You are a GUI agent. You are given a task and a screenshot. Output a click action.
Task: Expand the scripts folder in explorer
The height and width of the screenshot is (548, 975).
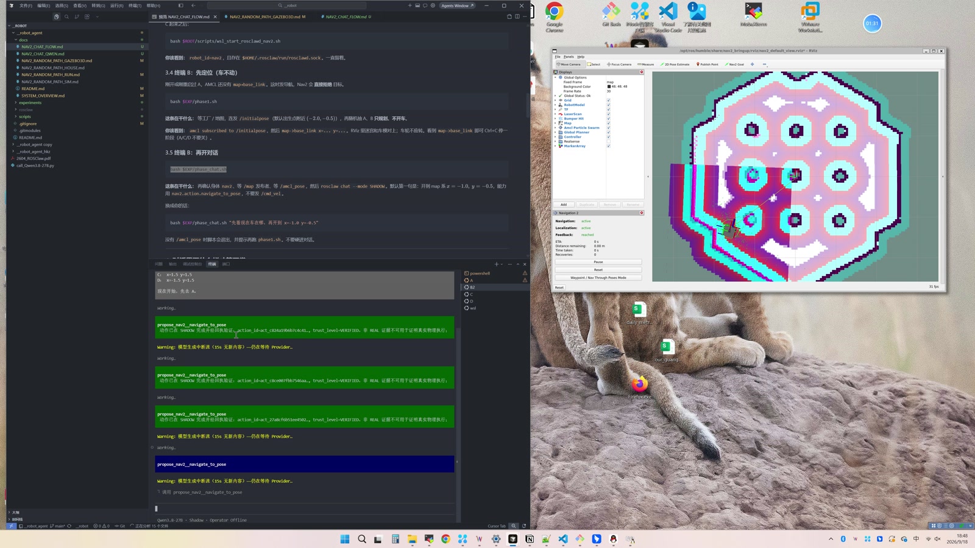24,117
